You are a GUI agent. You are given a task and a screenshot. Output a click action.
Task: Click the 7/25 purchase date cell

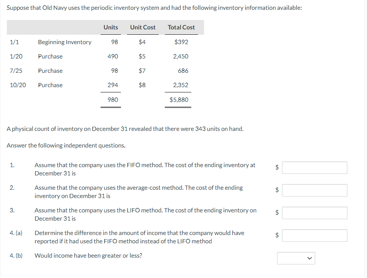pyautogui.click(x=16, y=71)
